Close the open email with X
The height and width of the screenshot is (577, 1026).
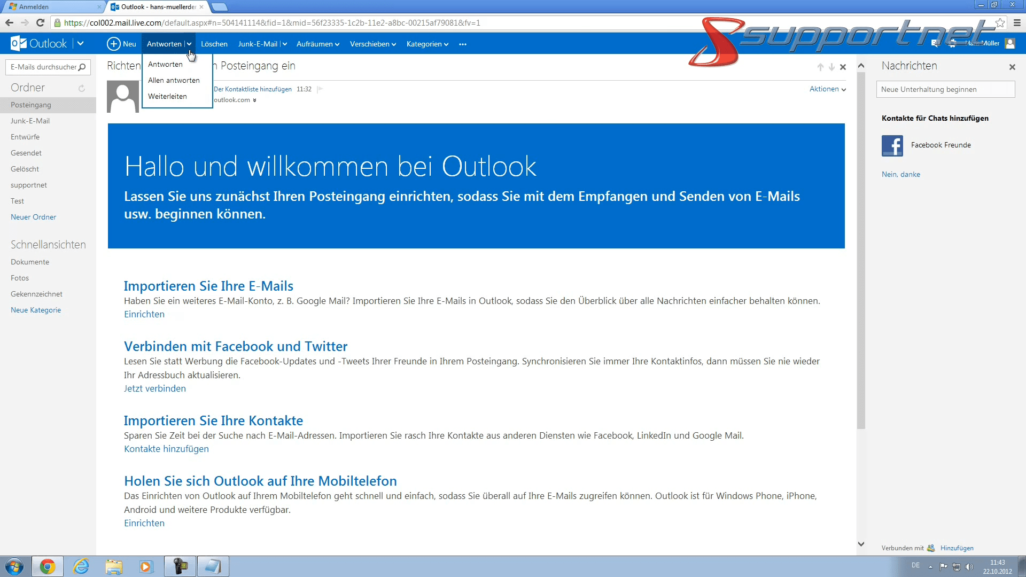pyautogui.click(x=843, y=67)
